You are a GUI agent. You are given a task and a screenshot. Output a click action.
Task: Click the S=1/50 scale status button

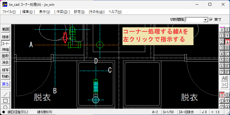(x=170, y=112)
